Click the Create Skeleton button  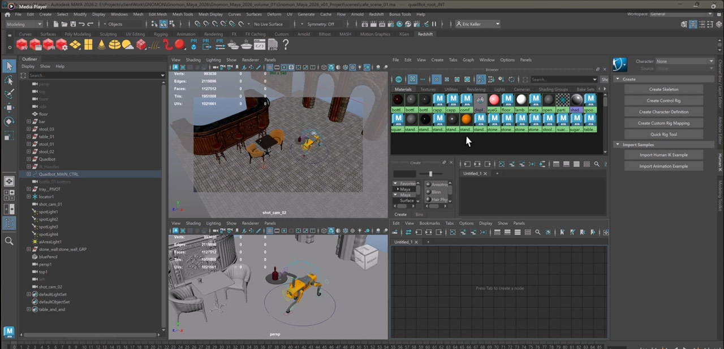click(663, 89)
